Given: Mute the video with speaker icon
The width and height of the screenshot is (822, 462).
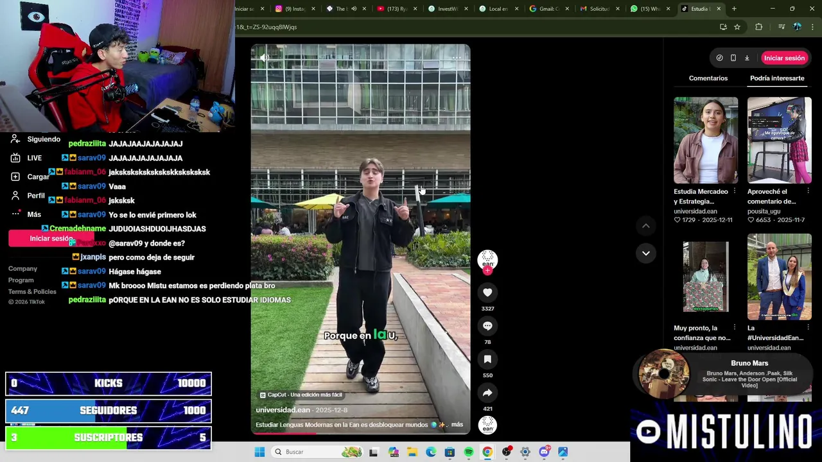Looking at the screenshot, I should pyautogui.click(x=265, y=57).
